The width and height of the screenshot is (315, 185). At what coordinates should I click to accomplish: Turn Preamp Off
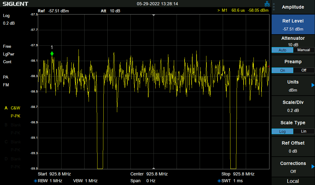tap(304, 70)
